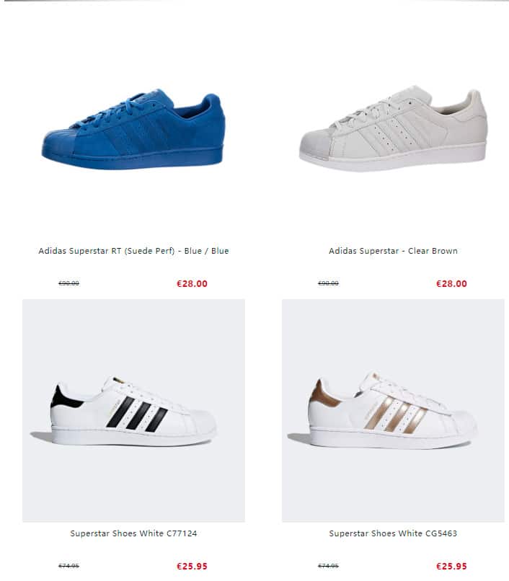This screenshot has width=509, height=581.
Task: Click the €28.00 price under the blue shoe
Action: point(192,284)
